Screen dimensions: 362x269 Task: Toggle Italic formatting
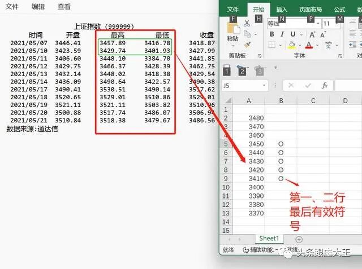click(x=282, y=34)
